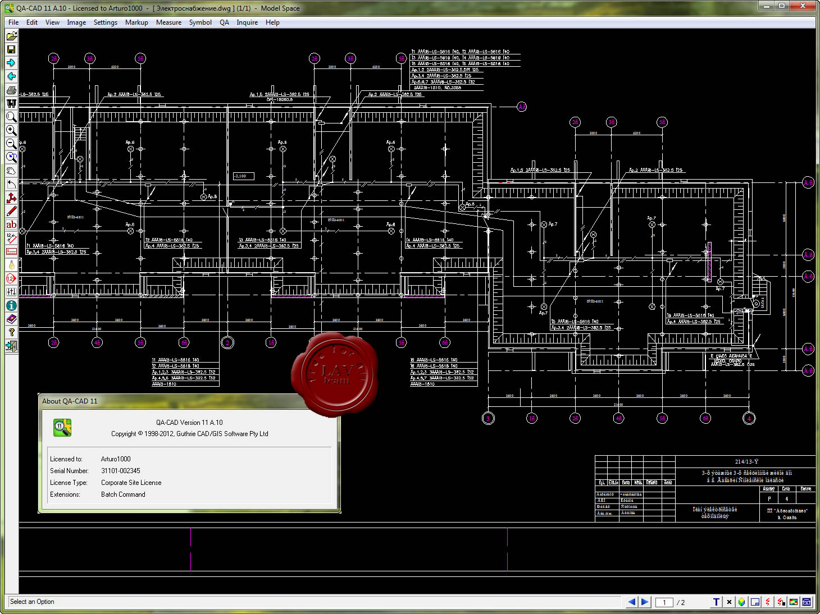Image resolution: width=820 pixels, height=614 pixels.
Task: Open the Image menu
Action: [76, 22]
